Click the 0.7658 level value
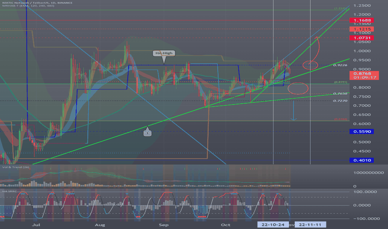Image resolution: width=388 pixels, height=229 pixels. point(340,94)
